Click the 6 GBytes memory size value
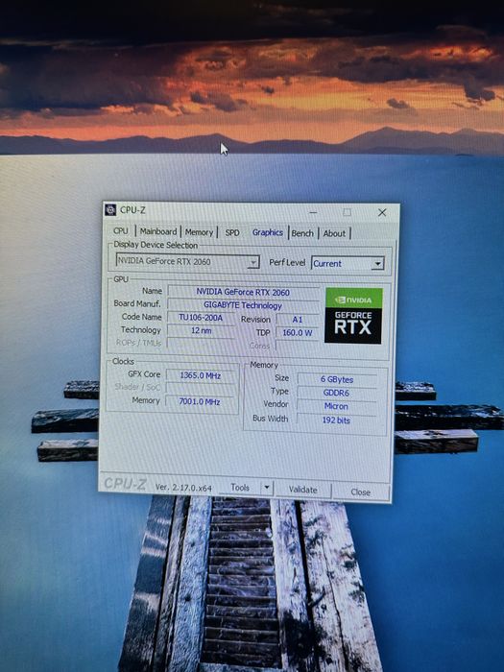 [x=337, y=379]
